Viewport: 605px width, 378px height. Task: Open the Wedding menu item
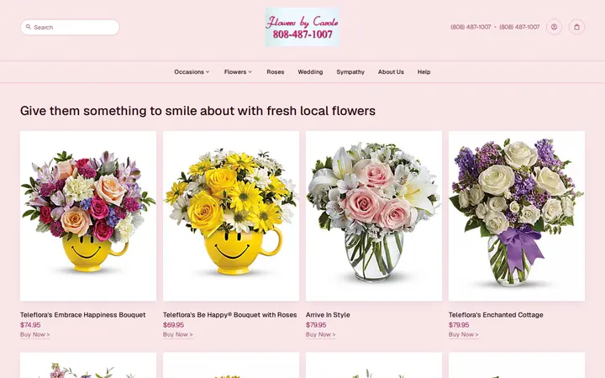310,71
